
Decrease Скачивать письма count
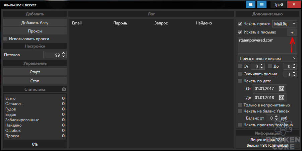(294, 75)
